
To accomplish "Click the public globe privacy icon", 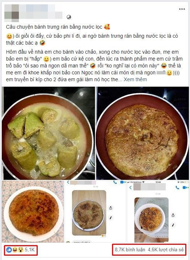I will click(x=69, y=17).
